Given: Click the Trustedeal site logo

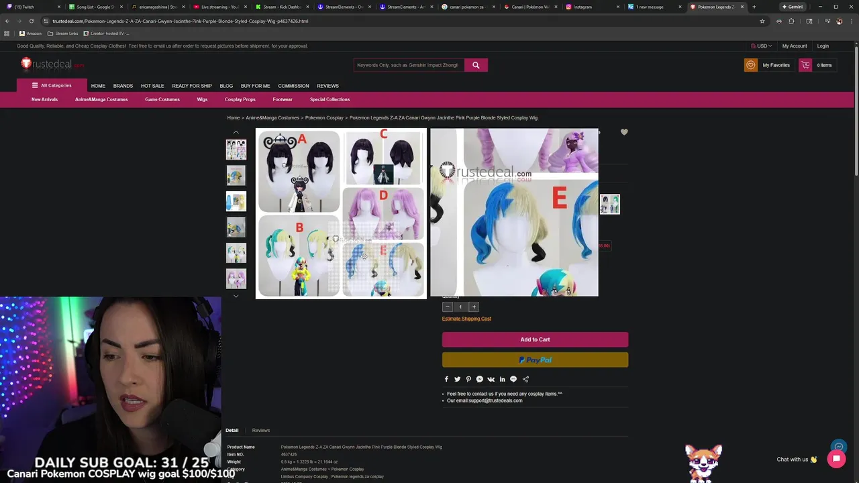Looking at the screenshot, I should point(52,64).
